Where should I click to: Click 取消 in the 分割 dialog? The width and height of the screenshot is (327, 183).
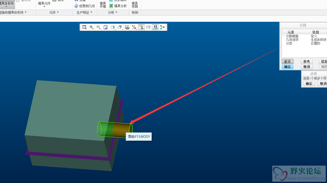(307, 67)
